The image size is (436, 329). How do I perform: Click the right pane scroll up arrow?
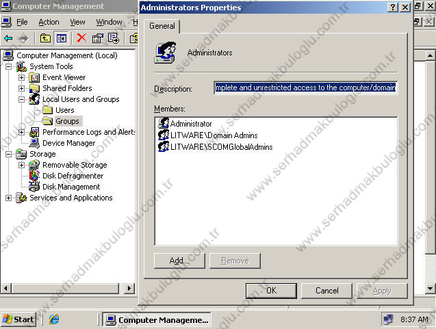[430, 55]
